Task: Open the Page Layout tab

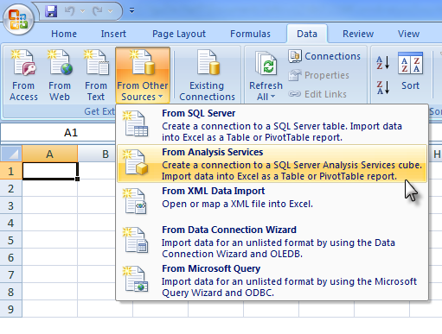Action: point(179,34)
